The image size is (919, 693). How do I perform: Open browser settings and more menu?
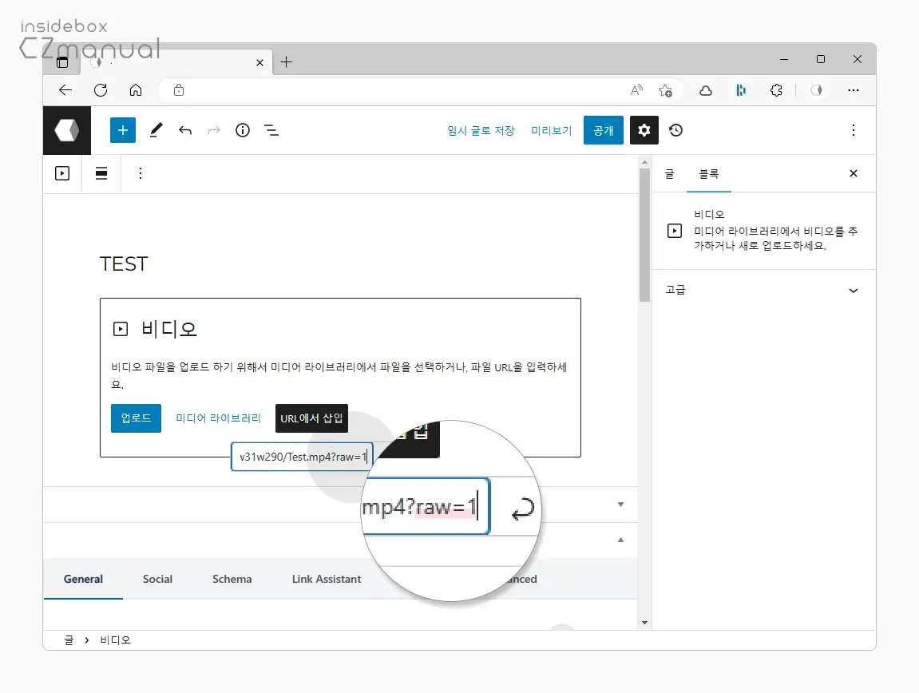click(x=854, y=90)
